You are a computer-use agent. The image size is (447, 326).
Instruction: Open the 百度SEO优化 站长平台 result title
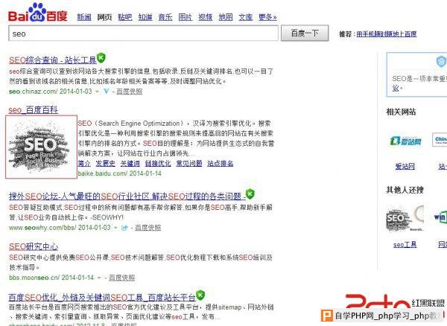(102, 297)
